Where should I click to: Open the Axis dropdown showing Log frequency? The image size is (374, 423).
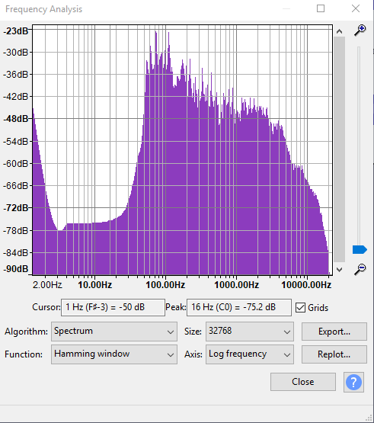tap(250, 354)
